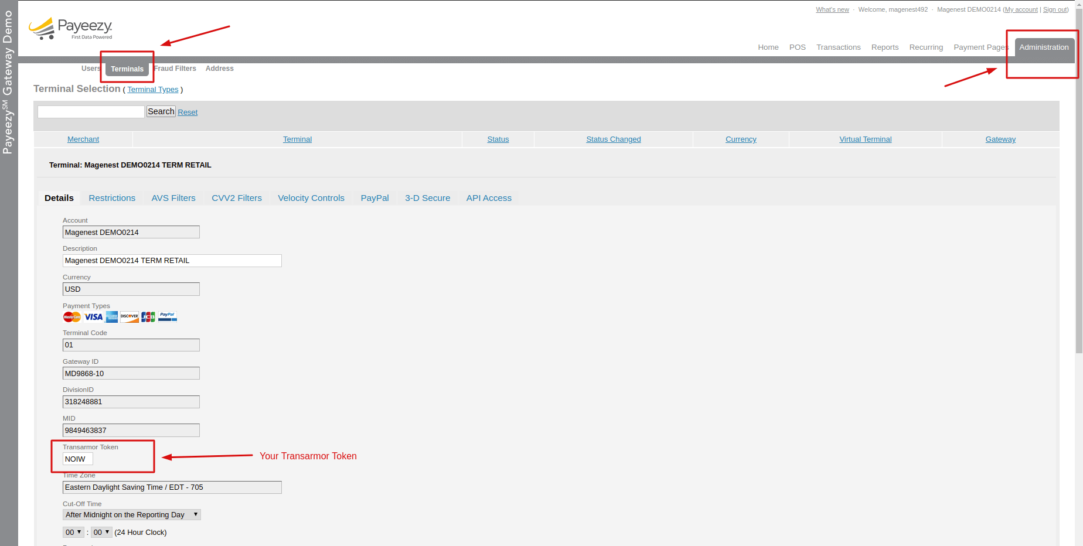Click the Account field
1083x546 pixels.
pos(131,232)
